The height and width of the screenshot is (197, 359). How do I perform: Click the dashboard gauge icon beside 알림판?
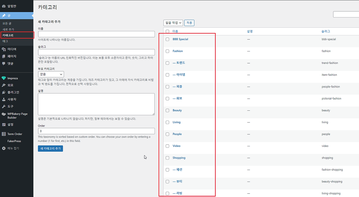pos(4,6)
